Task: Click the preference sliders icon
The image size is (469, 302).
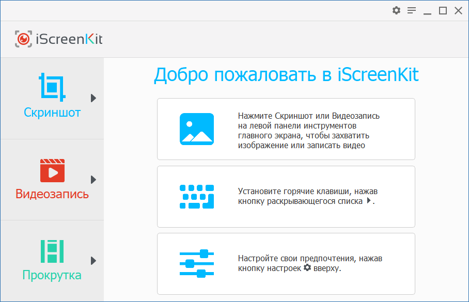Action: (x=197, y=263)
